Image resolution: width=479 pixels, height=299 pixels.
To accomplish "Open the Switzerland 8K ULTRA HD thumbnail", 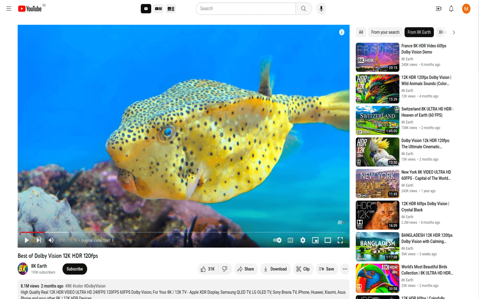I will 377,120.
